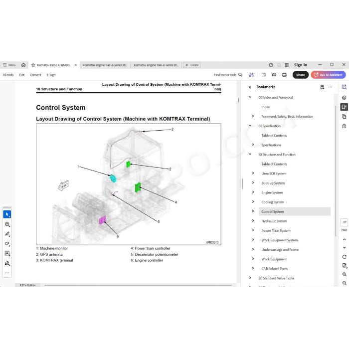Select the arrow selection tool
Screen dimensions: 349x349
tap(7, 214)
